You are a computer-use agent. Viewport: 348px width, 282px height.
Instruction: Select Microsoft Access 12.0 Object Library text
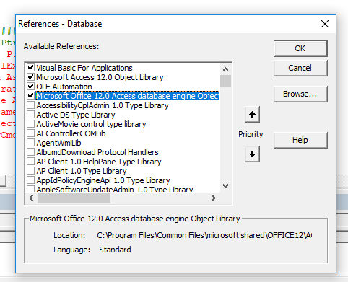coord(100,77)
